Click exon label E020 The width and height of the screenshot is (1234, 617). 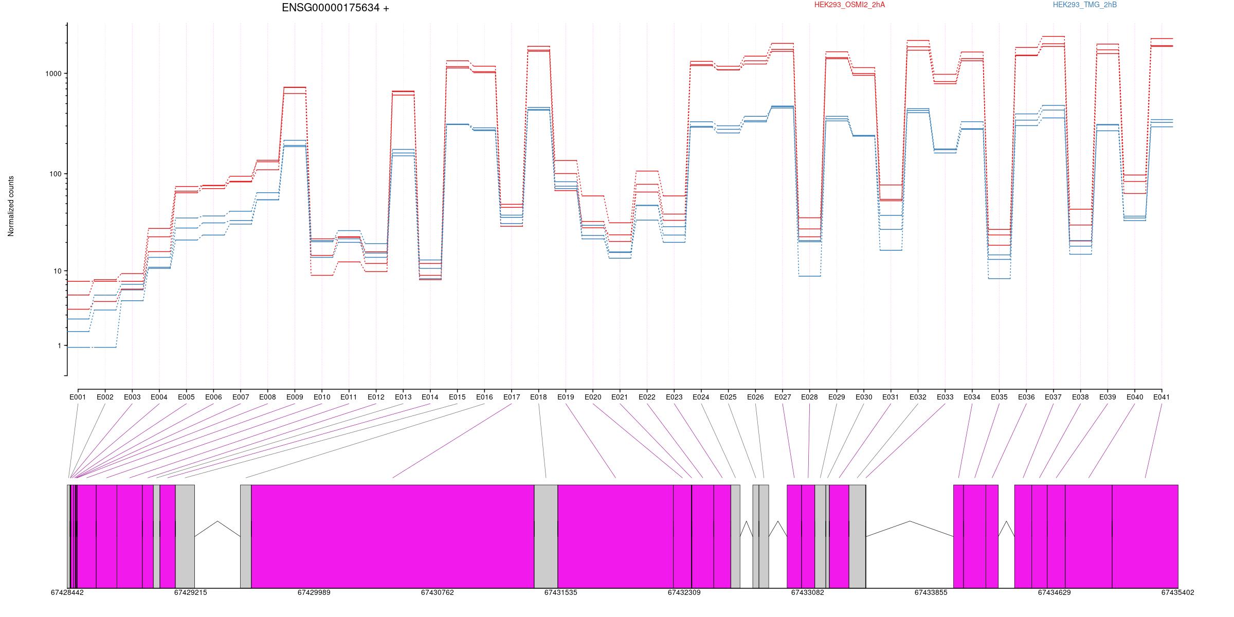[593, 397]
